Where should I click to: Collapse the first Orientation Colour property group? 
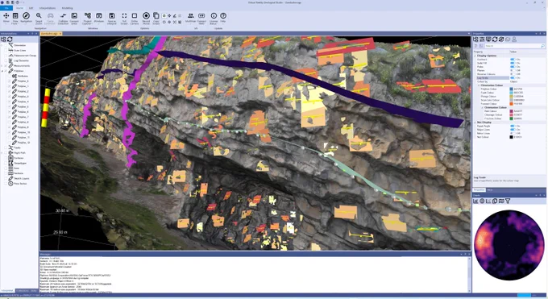click(479, 85)
